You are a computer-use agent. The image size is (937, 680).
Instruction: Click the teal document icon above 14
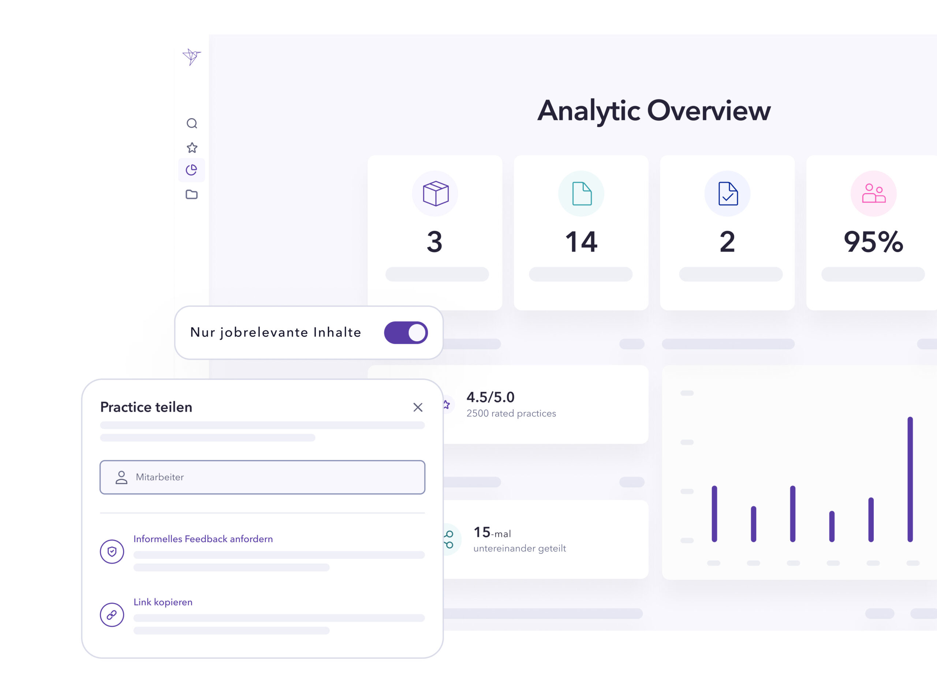(x=581, y=194)
